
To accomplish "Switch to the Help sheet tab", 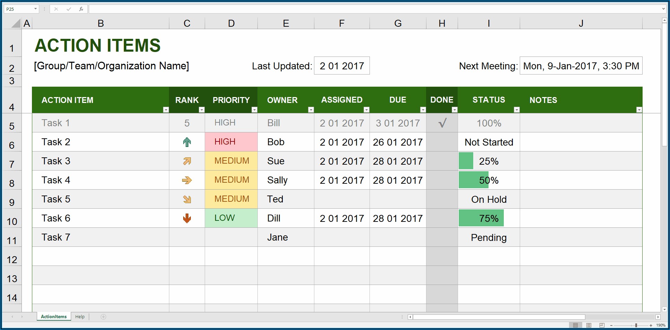I will (x=80, y=316).
